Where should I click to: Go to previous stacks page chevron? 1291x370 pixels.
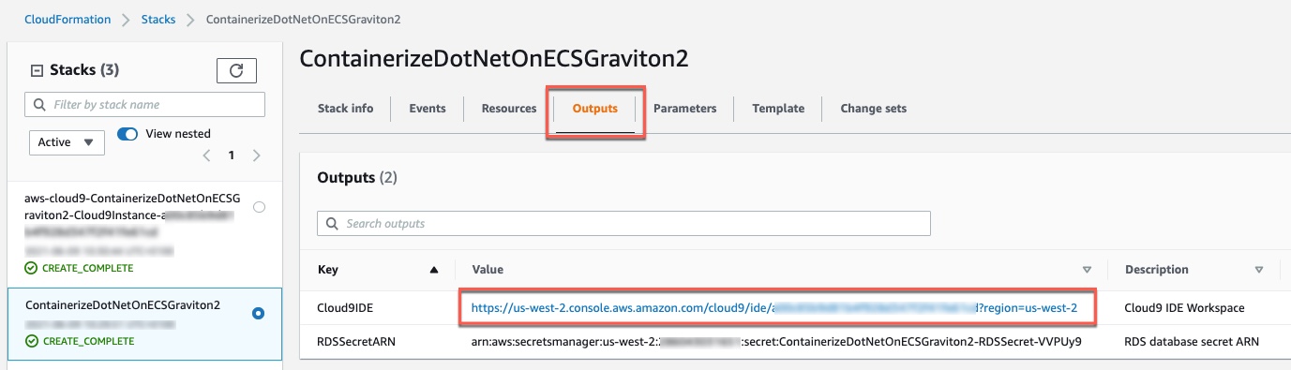206,155
